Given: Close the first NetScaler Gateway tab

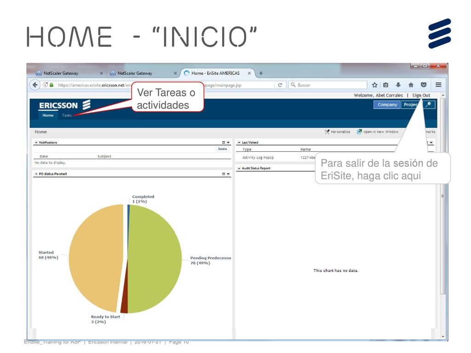Looking at the screenshot, I should coord(101,73).
